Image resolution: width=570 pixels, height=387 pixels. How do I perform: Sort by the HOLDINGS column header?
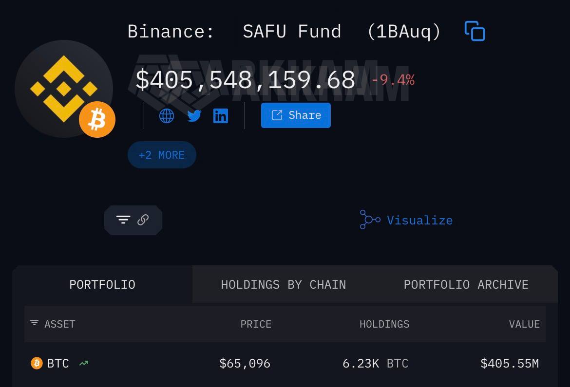tap(384, 324)
